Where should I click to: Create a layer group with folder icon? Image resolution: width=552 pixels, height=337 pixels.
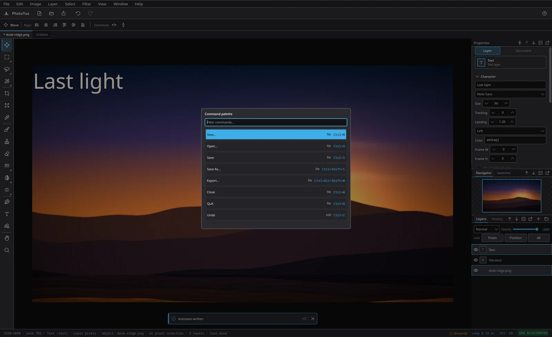tap(546, 219)
